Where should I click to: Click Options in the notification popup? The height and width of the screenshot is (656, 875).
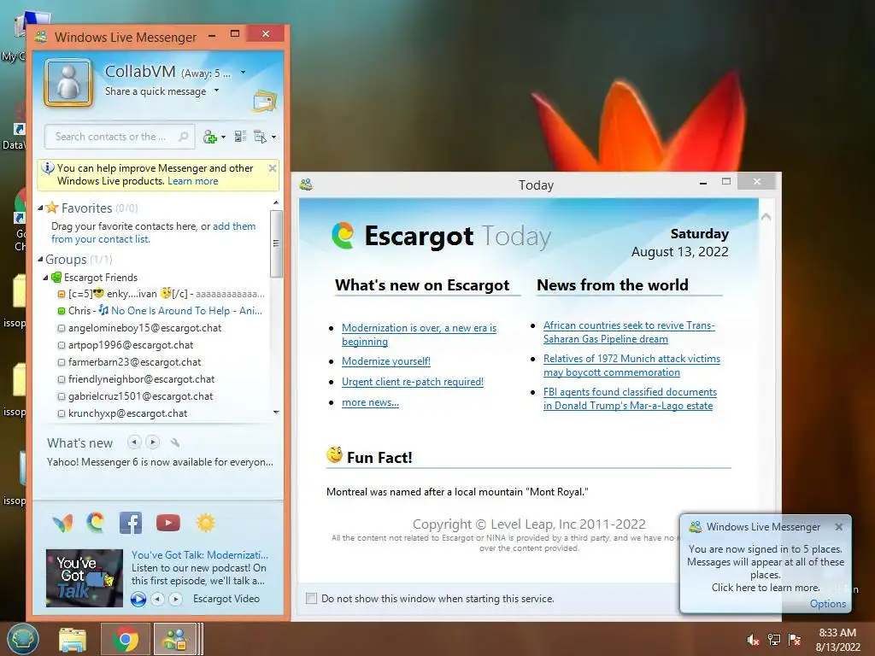827,604
